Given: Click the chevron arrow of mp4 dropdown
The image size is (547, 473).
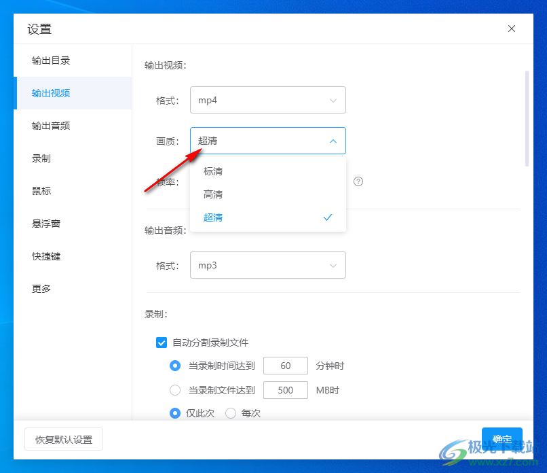Looking at the screenshot, I should 333,101.
